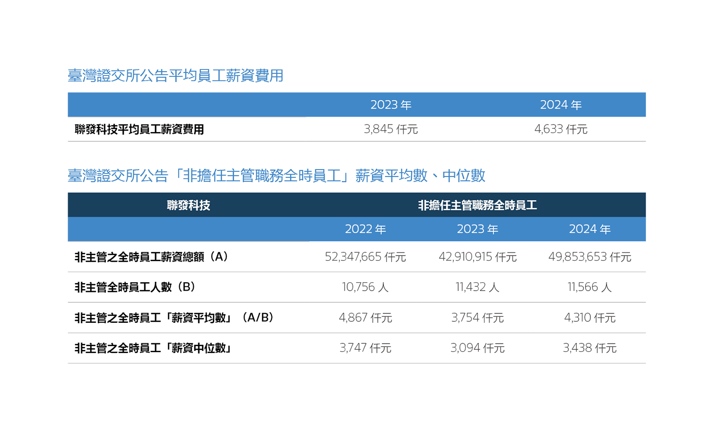The width and height of the screenshot is (714, 431).
Task: Select the 薪資中位數 row label
Action: (x=154, y=348)
